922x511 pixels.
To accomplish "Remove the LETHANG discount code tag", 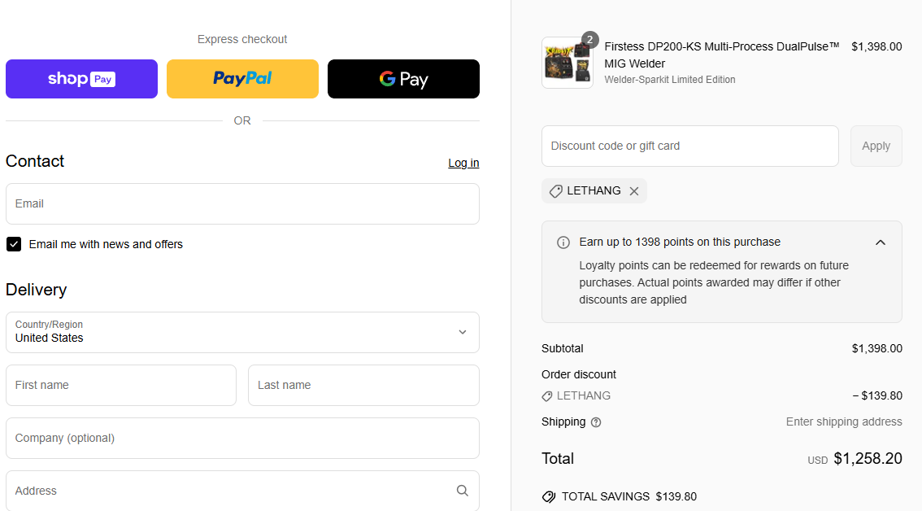I will click(634, 191).
